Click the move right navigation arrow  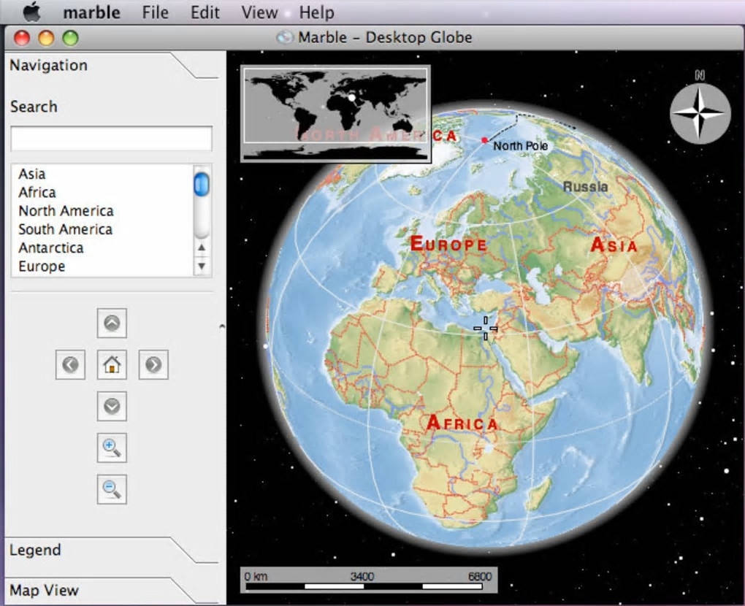pyautogui.click(x=153, y=365)
